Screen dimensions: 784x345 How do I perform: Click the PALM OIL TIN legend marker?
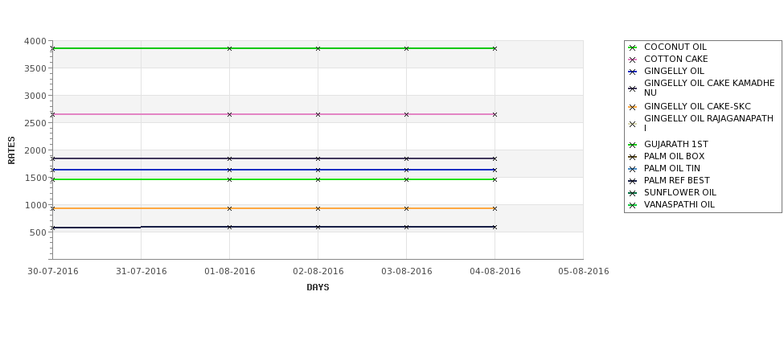click(x=633, y=169)
